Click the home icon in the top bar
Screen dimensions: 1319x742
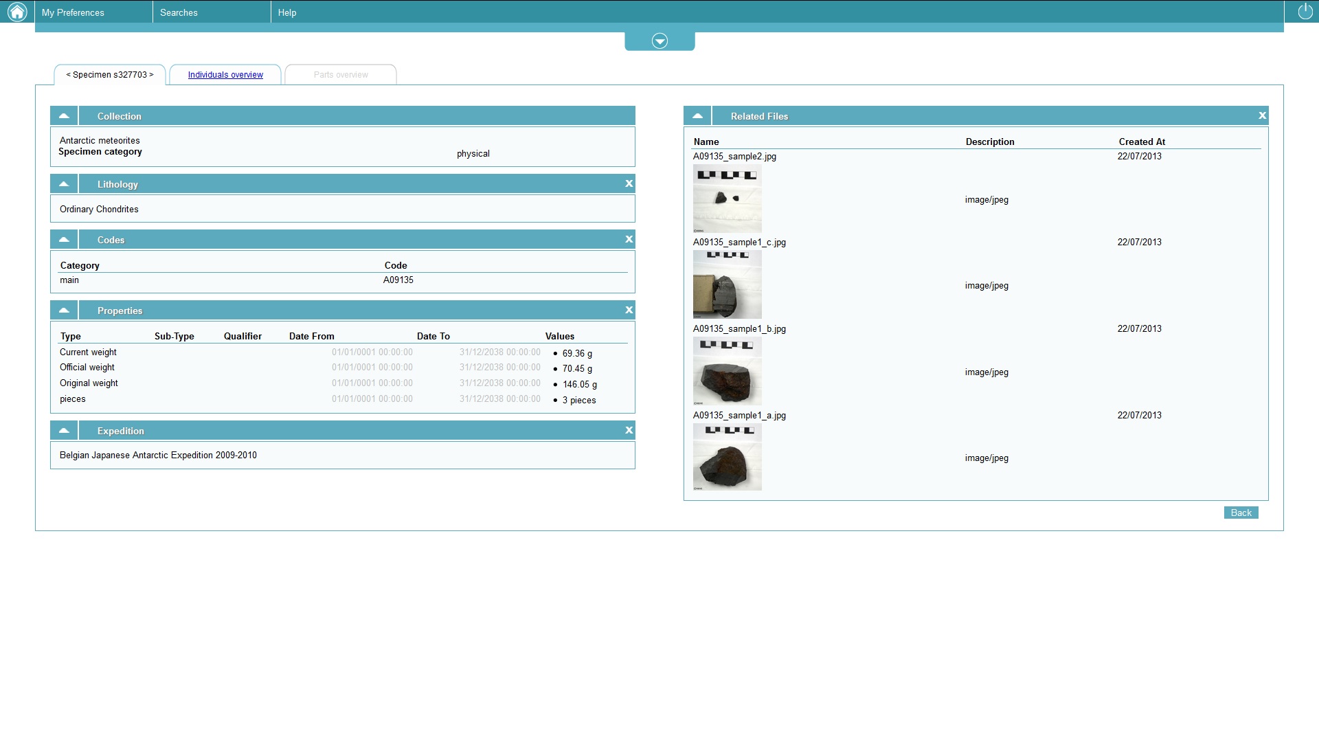pos(17,12)
